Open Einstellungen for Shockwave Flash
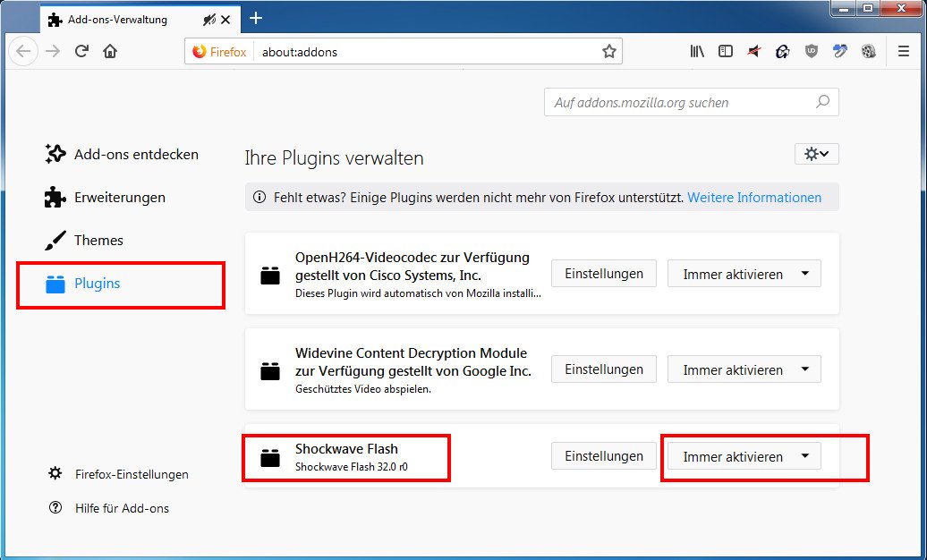 coord(604,456)
